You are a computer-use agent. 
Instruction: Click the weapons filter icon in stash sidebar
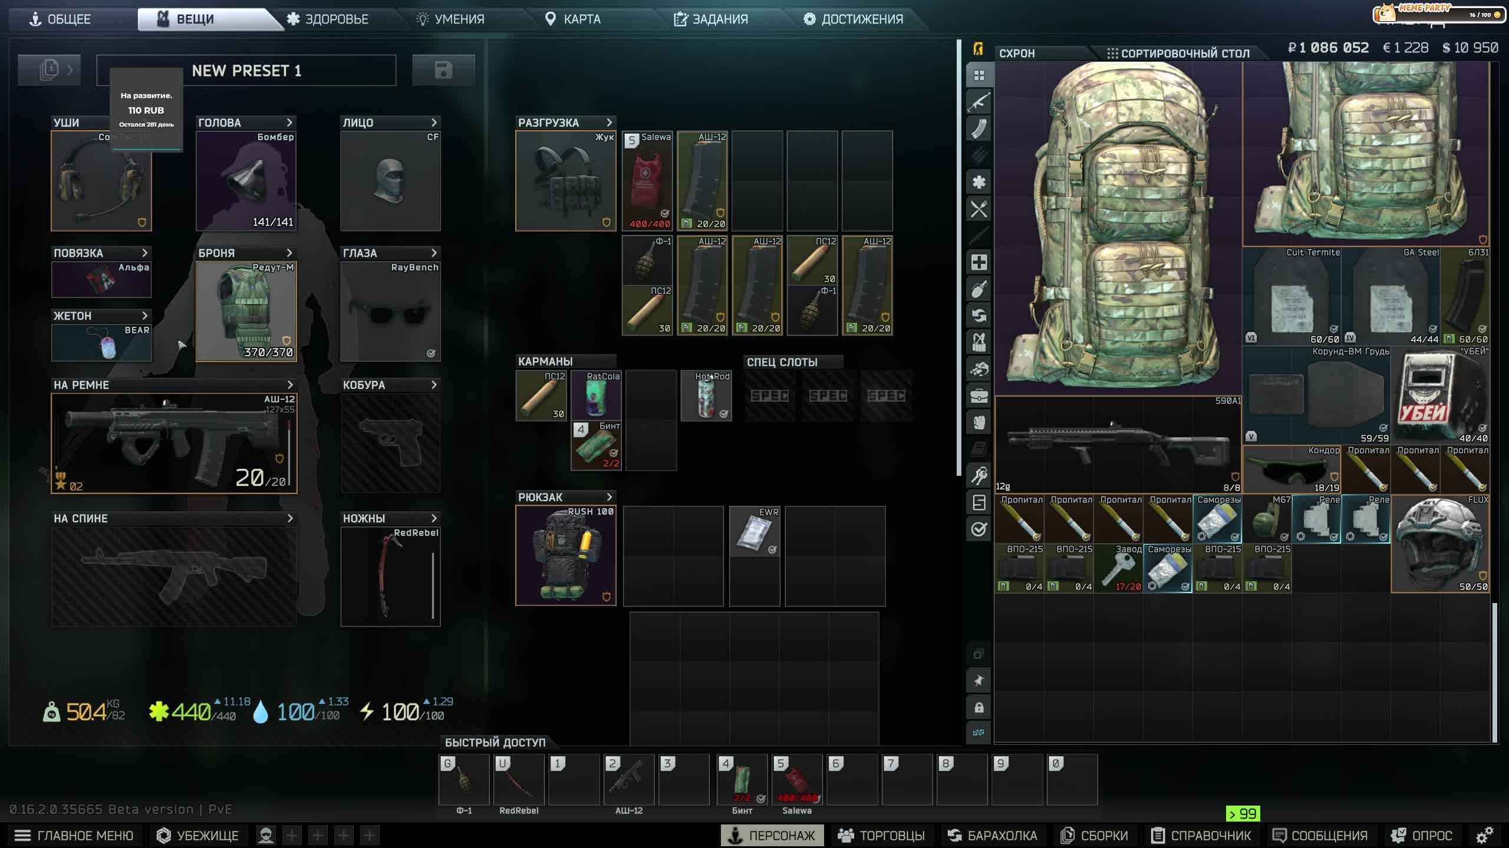[978, 102]
